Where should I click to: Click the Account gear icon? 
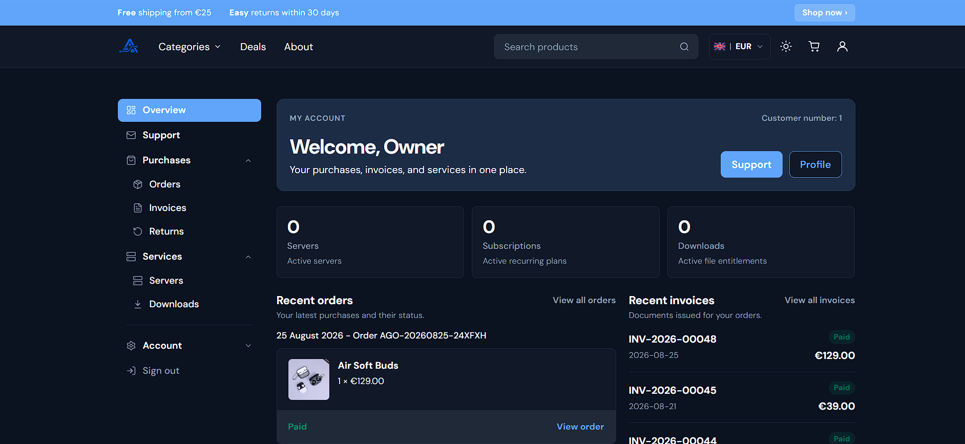coord(131,346)
